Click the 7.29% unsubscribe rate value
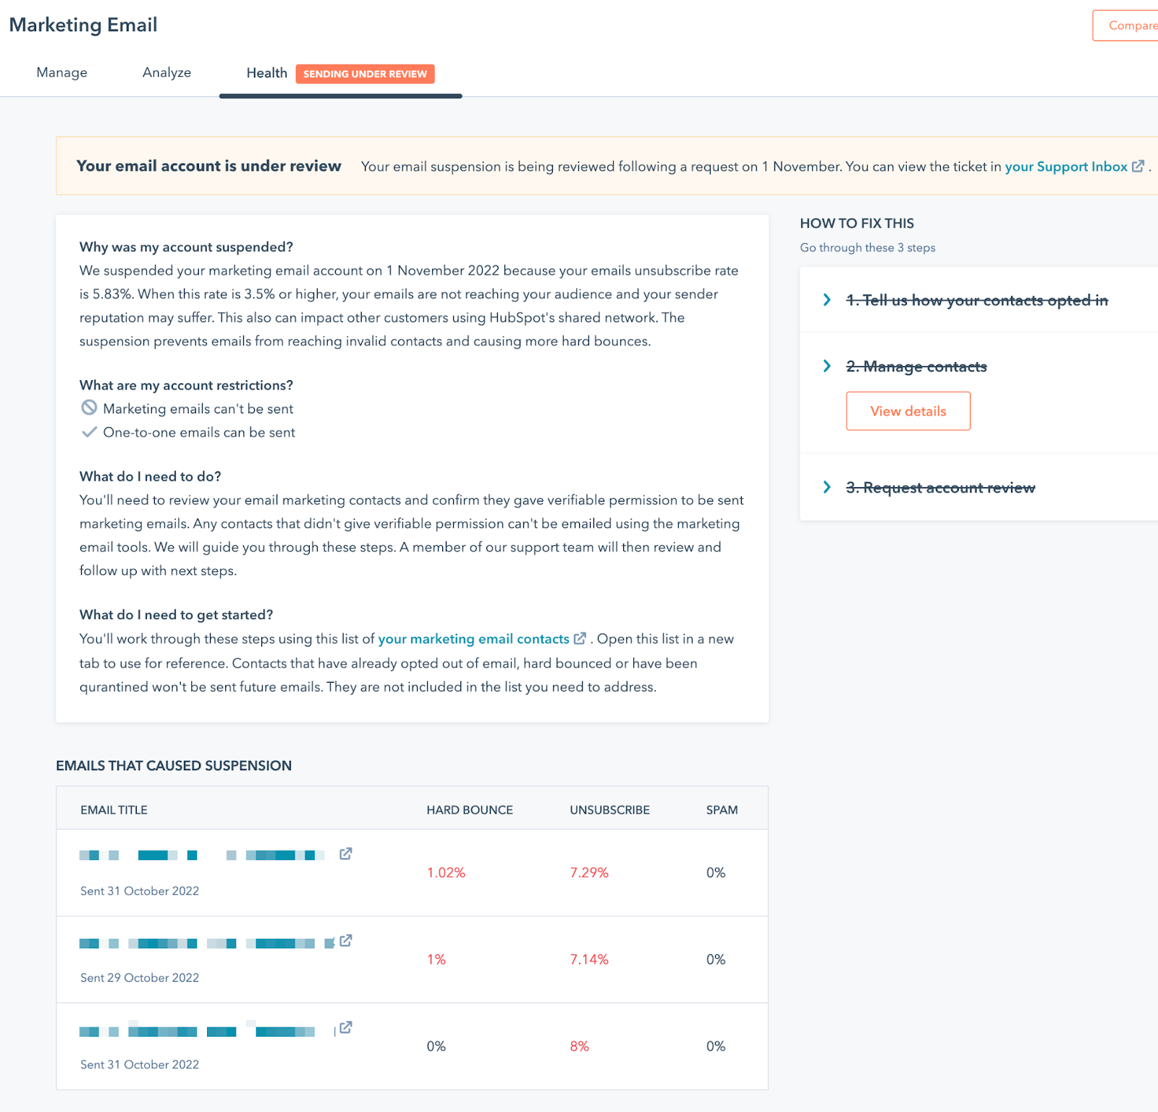Screen dimensions: 1158x1112 [589, 872]
